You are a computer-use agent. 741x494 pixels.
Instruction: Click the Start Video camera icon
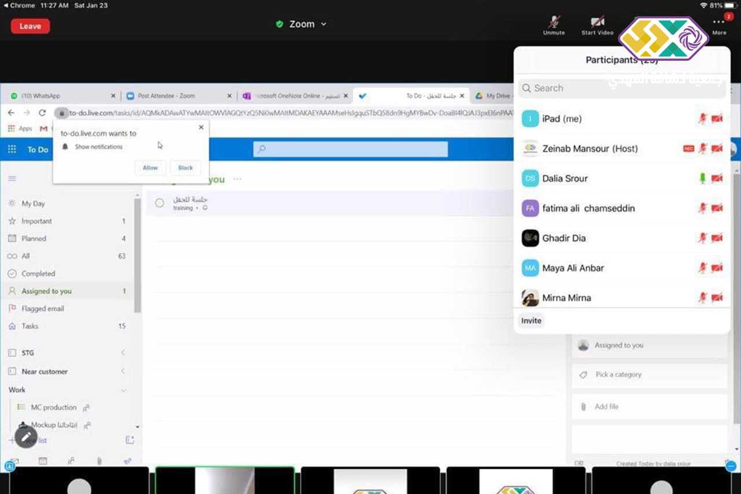point(597,22)
